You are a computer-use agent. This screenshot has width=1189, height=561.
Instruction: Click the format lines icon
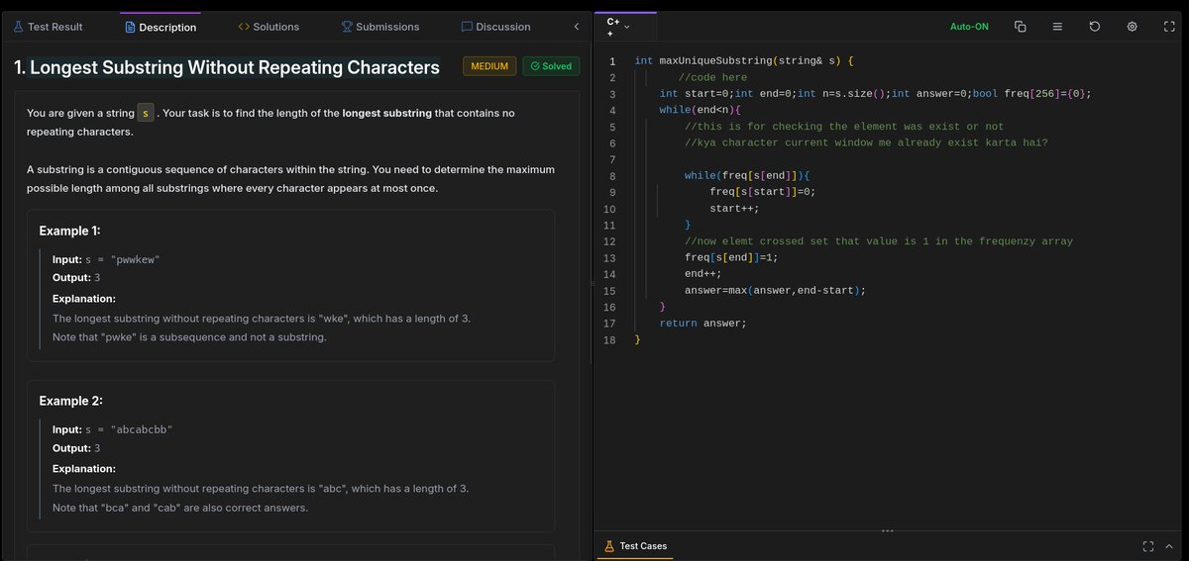(x=1057, y=27)
